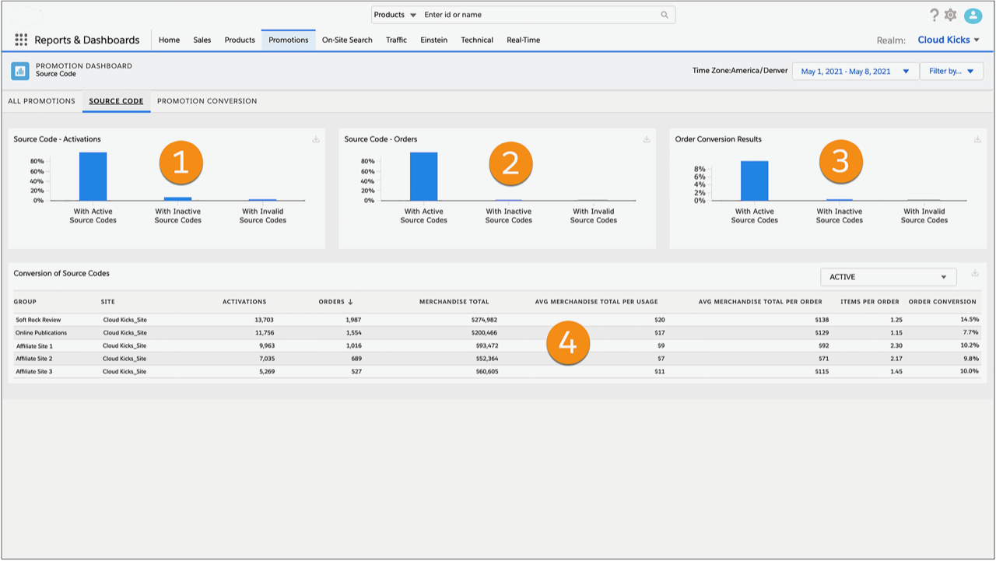996x561 pixels.
Task: Open the settings gear icon
Action: click(x=950, y=15)
